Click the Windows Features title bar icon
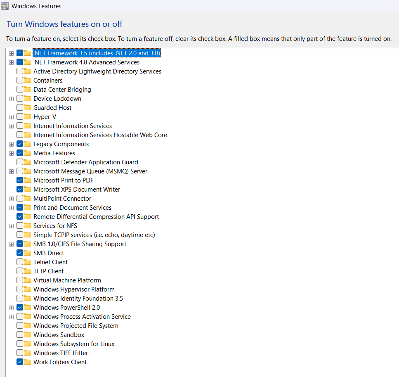Image resolution: width=399 pixels, height=377 pixels. [6, 6]
